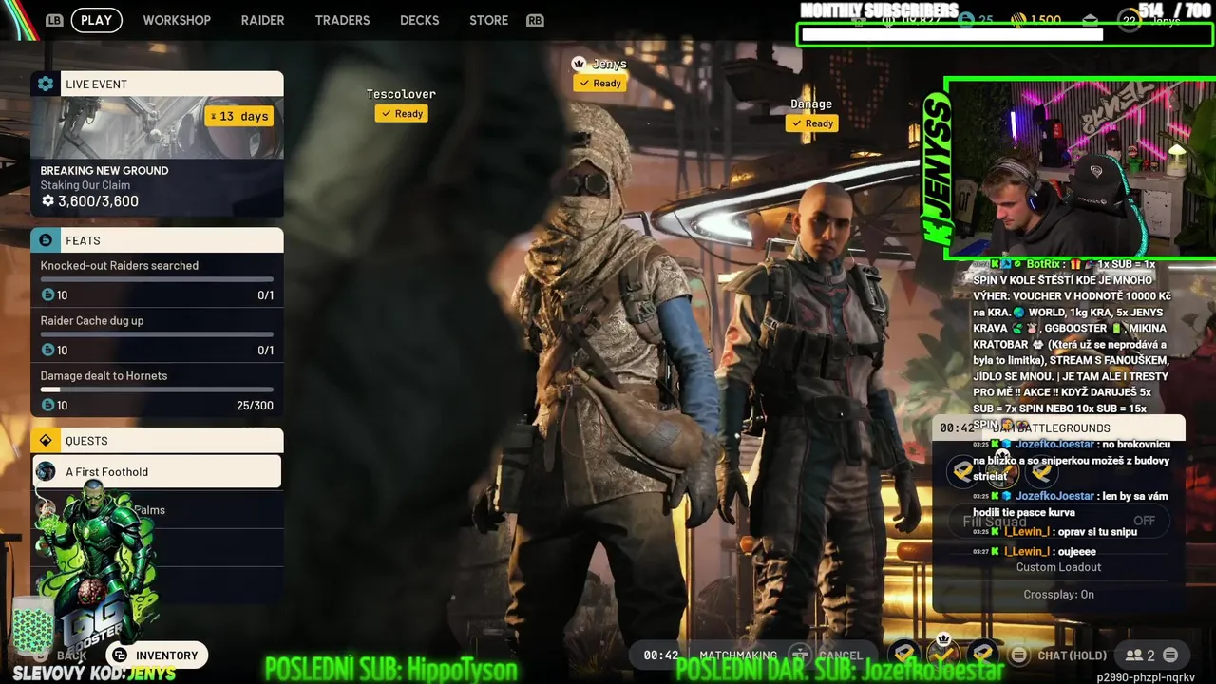
Task: Click the cog icon beside 3,600/3,600
Action: click(47, 201)
